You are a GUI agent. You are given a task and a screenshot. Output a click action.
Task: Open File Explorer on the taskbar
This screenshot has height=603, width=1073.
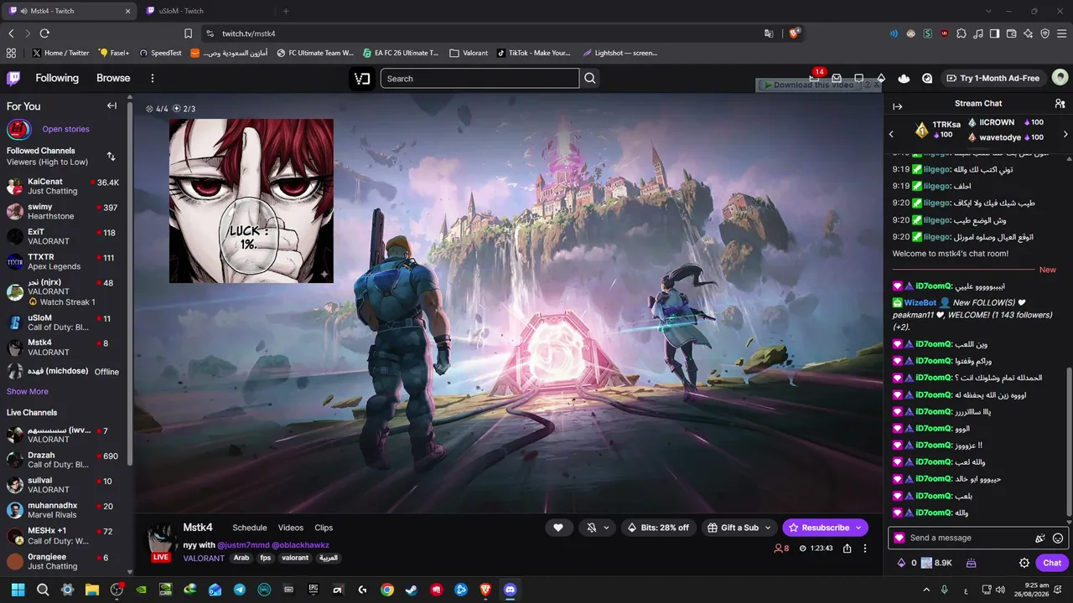coord(92,590)
